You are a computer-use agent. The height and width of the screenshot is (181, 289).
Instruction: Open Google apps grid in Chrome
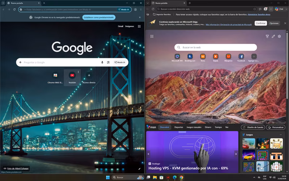click(x=139, y=26)
